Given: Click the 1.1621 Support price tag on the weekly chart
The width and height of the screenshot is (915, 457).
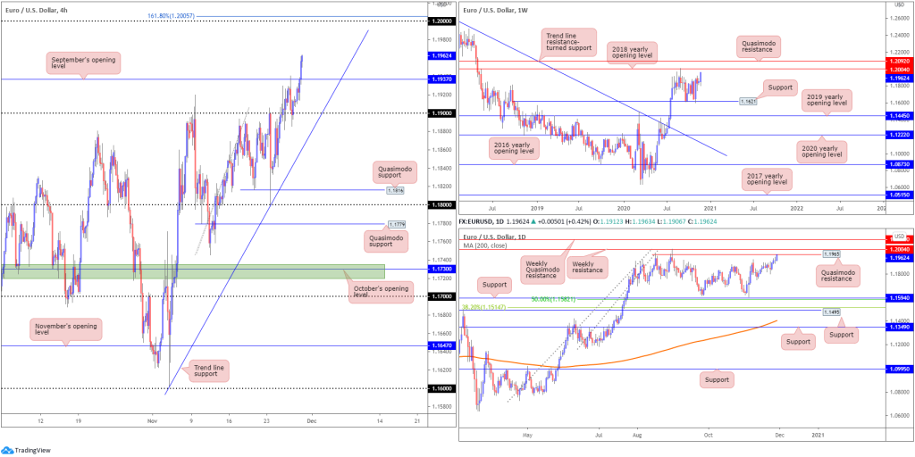Looking at the screenshot, I should (x=749, y=101).
